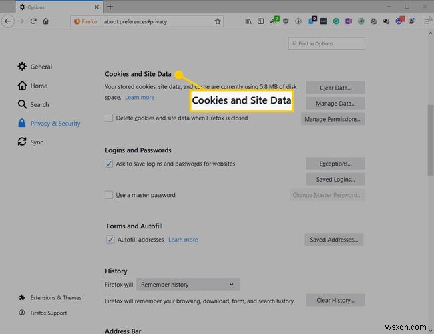Click the circular download extension icon
The width and height of the screenshot is (434, 334).
pyautogui.click(x=298, y=21)
